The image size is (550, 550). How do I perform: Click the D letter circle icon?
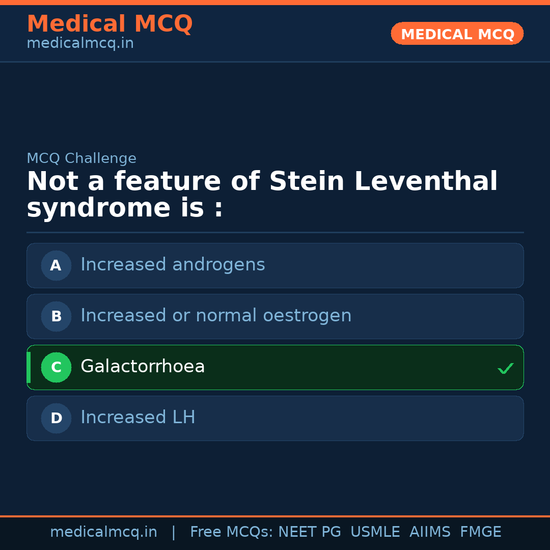coord(56,418)
